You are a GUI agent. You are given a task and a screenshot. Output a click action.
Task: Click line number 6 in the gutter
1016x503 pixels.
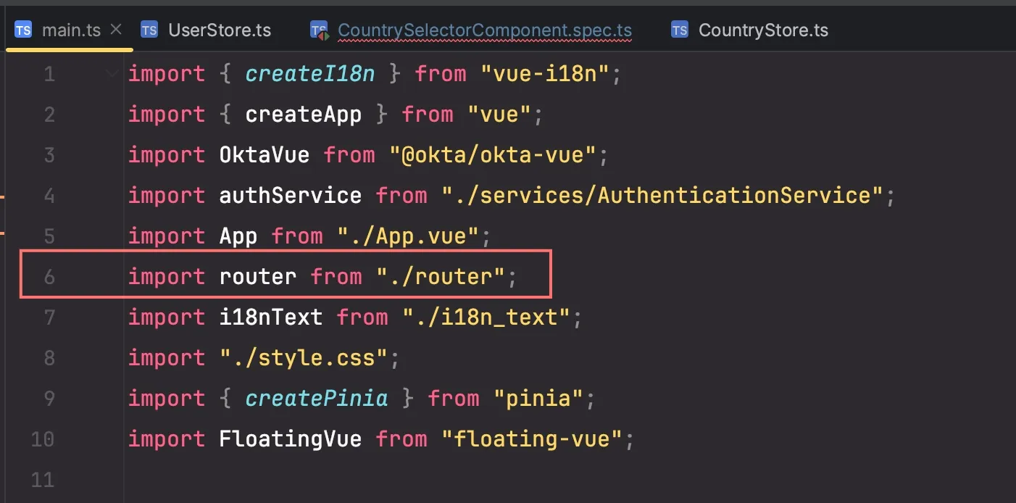[x=49, y=277]
